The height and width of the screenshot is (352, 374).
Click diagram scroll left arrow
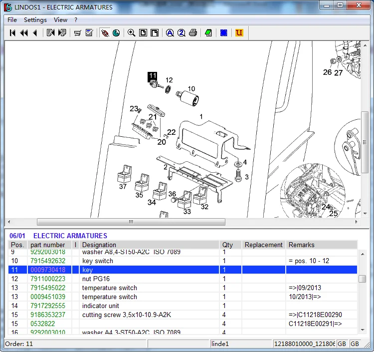[x=9, y=222]
